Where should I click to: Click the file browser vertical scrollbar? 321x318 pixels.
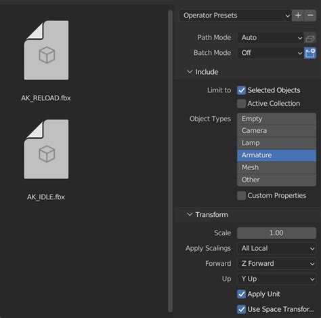[x=170, y=161]
